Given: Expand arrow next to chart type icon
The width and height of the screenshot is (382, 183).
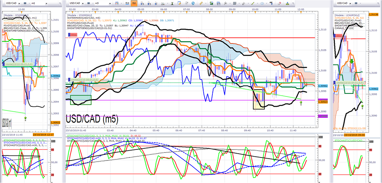Looking at the screenshot, I should [x=121, y=3].
